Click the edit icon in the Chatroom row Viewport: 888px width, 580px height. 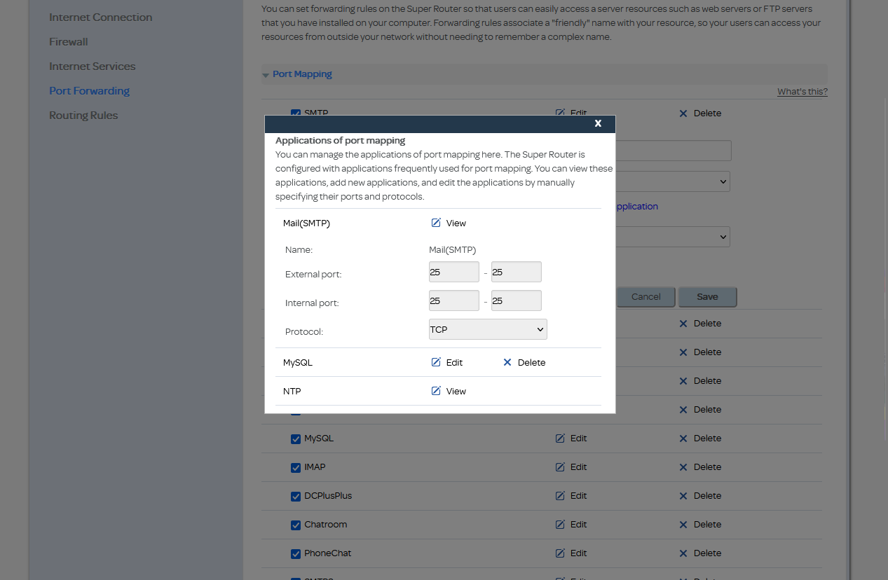(560, 525)
